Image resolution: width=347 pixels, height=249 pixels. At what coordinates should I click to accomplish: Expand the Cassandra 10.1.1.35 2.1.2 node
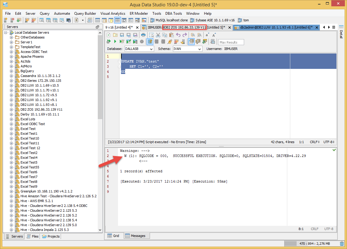(11, 76)
